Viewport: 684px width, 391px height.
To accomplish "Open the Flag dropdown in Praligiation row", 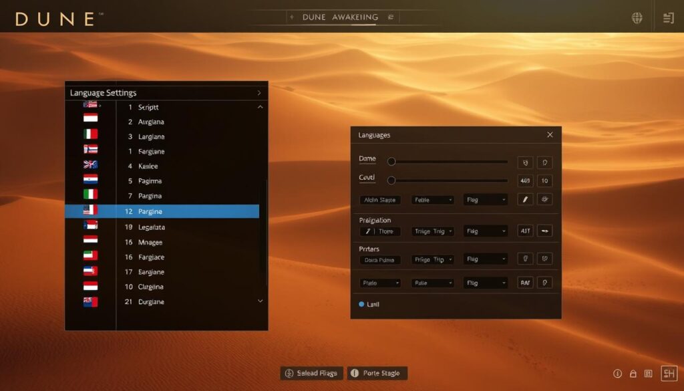I will pos(486,231).
